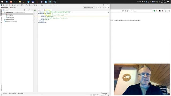This screenshot has width=171, height=96.
Task: Click inside the Firefox Suchen search field
Action: 141,11
